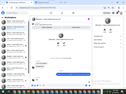Open Task View on the taskbar

[9, 92]
